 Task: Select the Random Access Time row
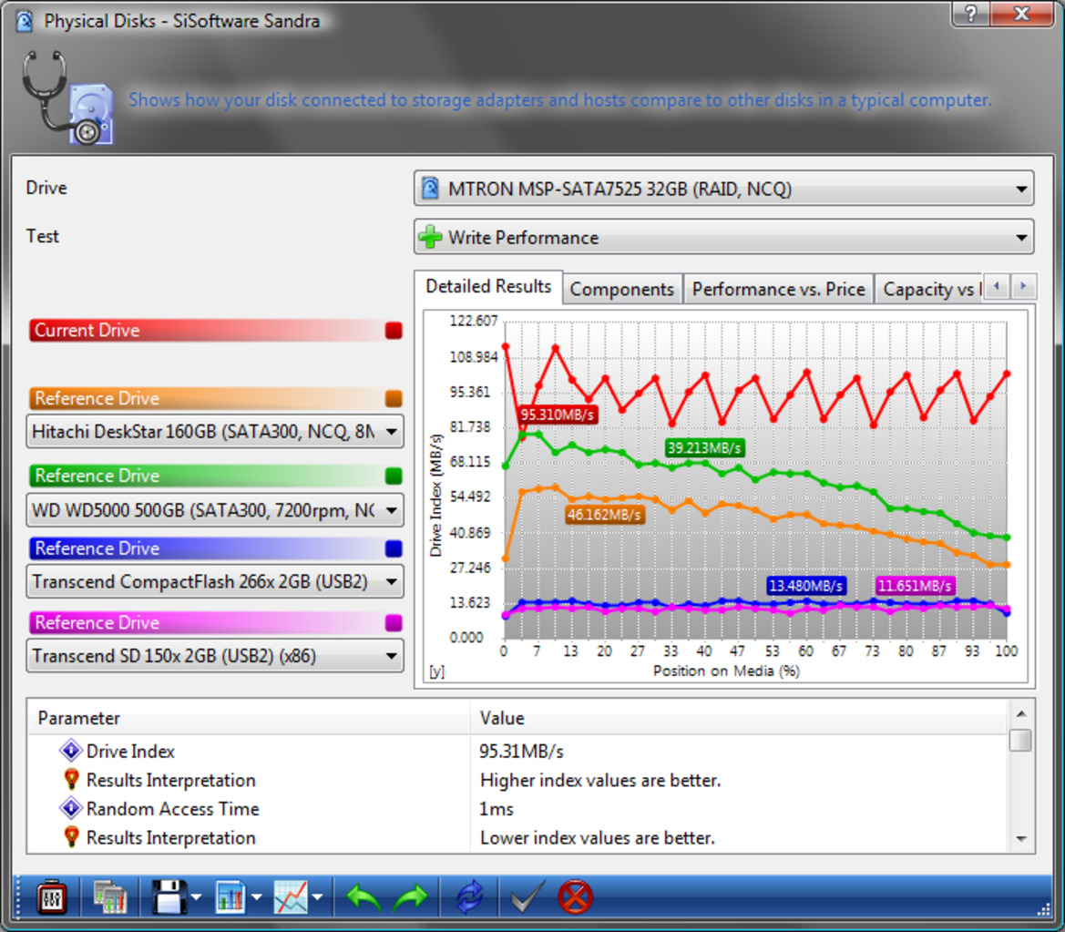point(517,809)
